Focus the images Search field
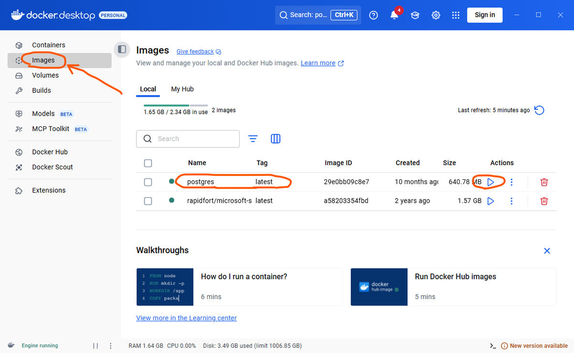The image size is (574, 353). pyautogui.click(x=188, y=139)
